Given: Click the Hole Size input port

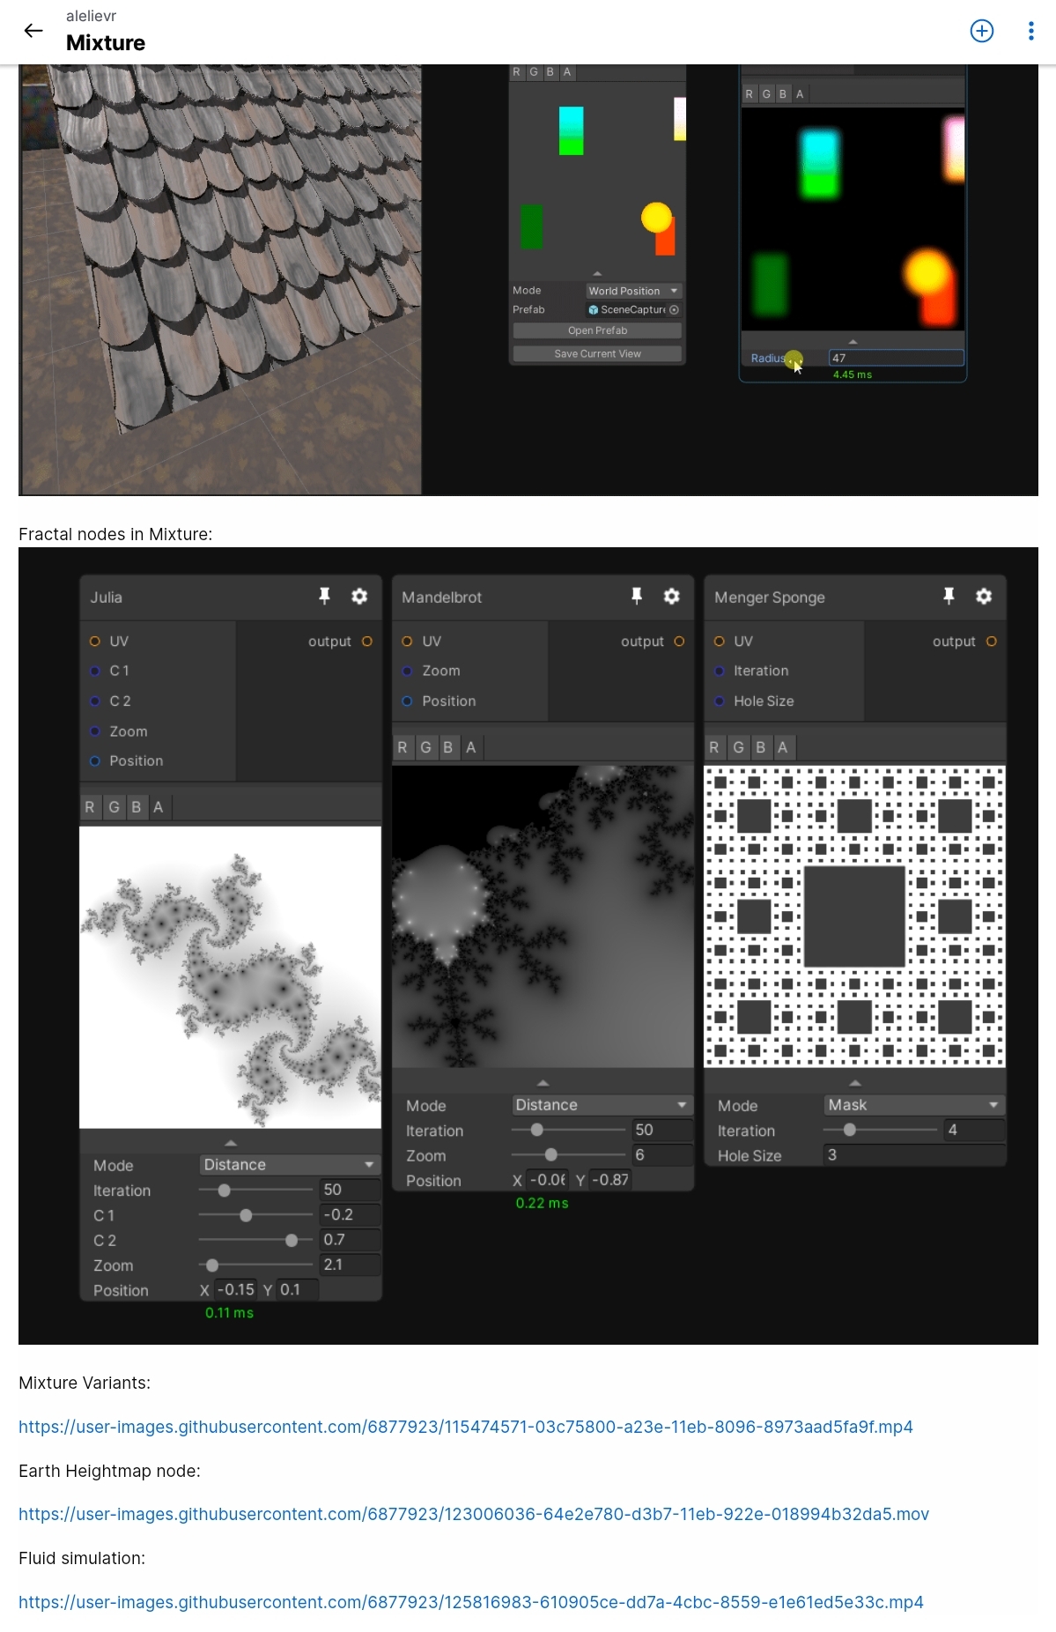Looking at the screenshot, I should coord(719,701).
